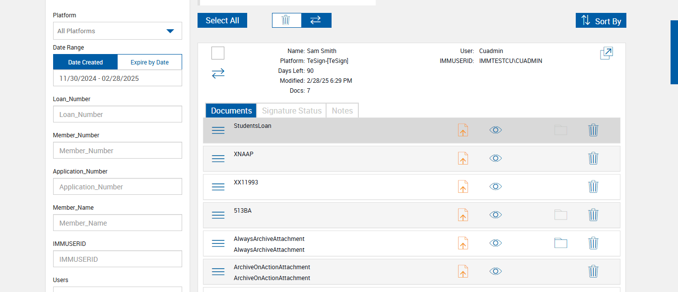This screenshot has height=292, width=678.
Task: Click the IMMTESTCU\CUADMIN user ID text
Action: point(511,61)
